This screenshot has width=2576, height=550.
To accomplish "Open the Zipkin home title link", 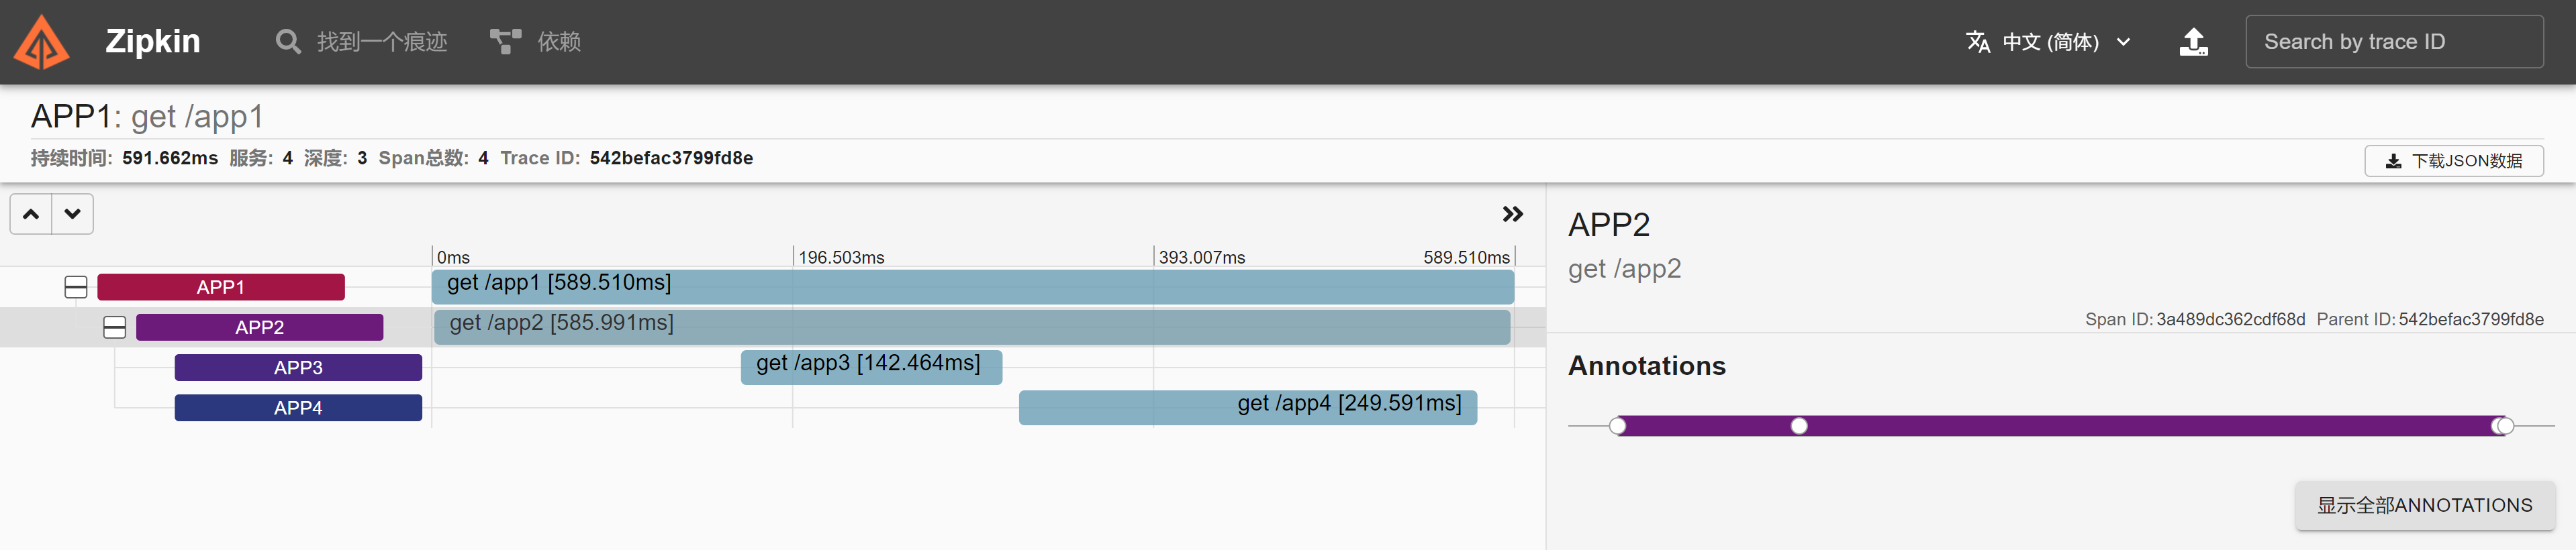I will pos(153,41).
